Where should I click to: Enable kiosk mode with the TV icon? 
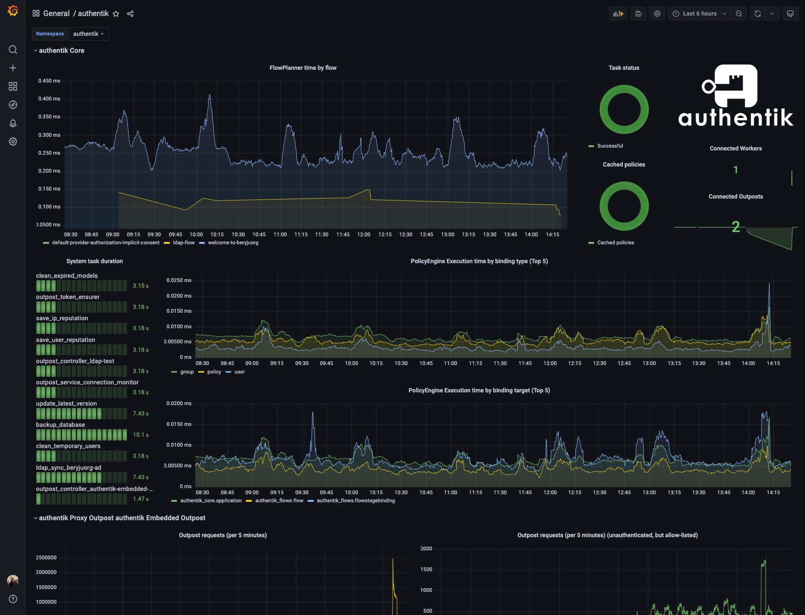click(x=790, y=13)
